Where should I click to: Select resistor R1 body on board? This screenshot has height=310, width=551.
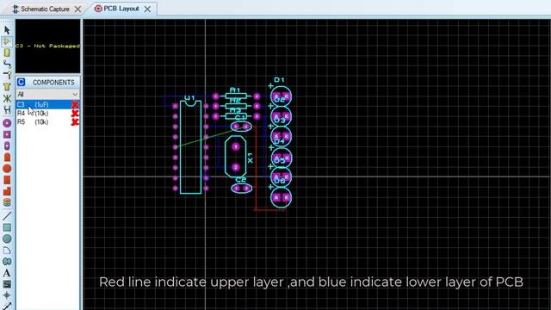tap(236, 96)
